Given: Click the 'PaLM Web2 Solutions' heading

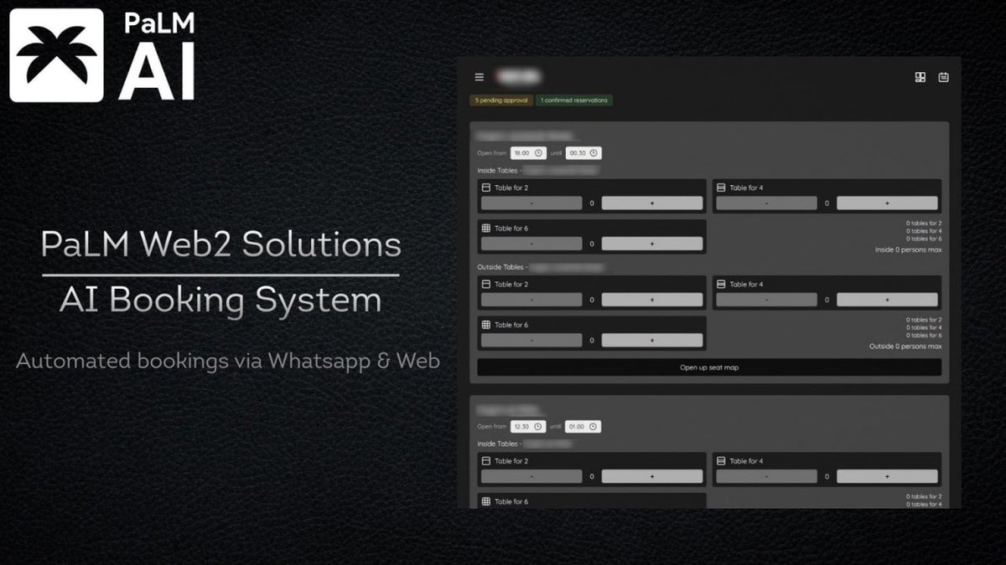Looking at the screenshot, I should 220,244.
